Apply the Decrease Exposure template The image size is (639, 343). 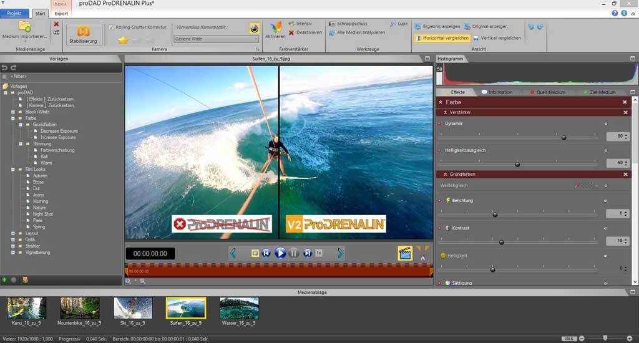(59, 131)
